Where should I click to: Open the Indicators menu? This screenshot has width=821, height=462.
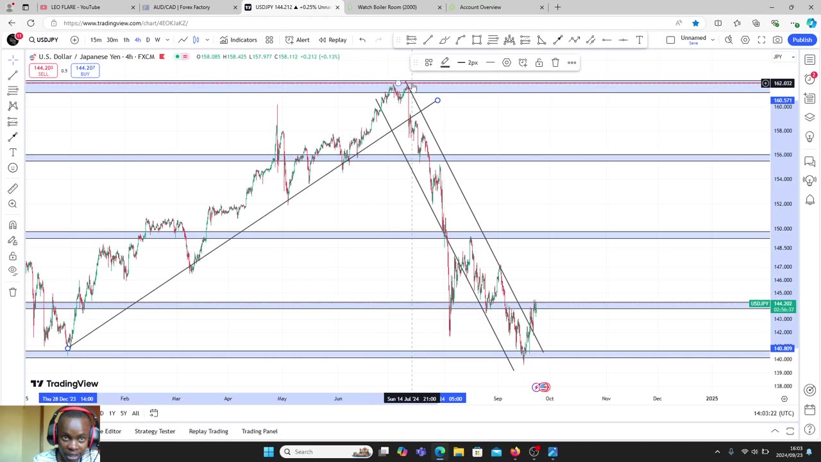238,40
